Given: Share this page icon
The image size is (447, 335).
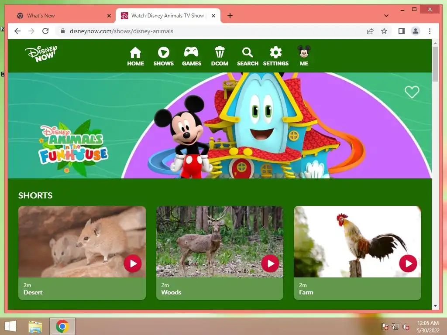Looking at the screenshot, I should (x=370, y=31).
